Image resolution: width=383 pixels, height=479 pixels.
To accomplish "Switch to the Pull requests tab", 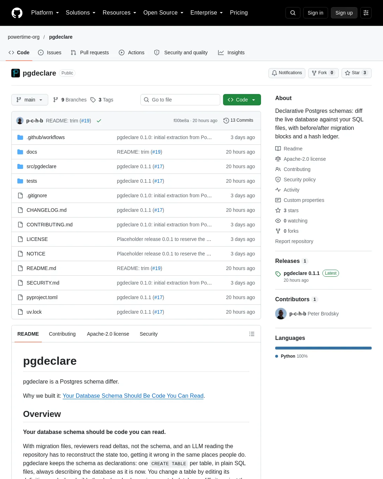I will click(x=90, y=53).
